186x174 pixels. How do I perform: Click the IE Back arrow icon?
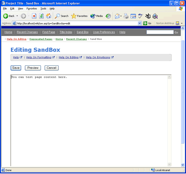pyautogui.click(x=5, y=16)
